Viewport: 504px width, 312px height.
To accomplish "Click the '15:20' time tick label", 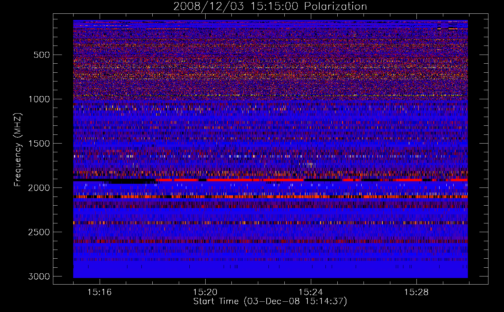I will coord(205,292).
